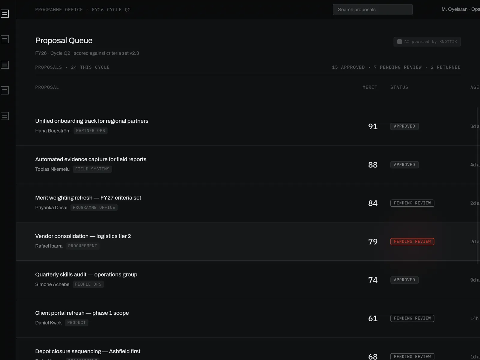
Task: Sort by the MERIT column header
Action: (370, 87)
